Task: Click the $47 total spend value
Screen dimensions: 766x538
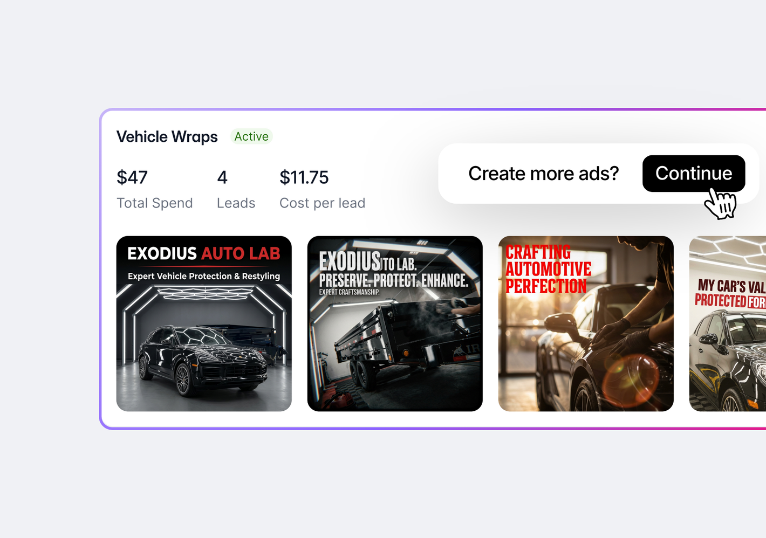Action: 132,177
